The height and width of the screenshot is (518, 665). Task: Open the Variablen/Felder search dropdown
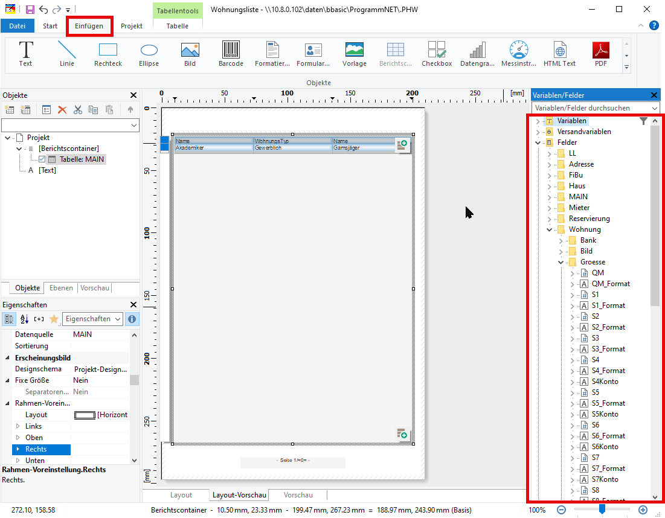[x=655, y=108]
